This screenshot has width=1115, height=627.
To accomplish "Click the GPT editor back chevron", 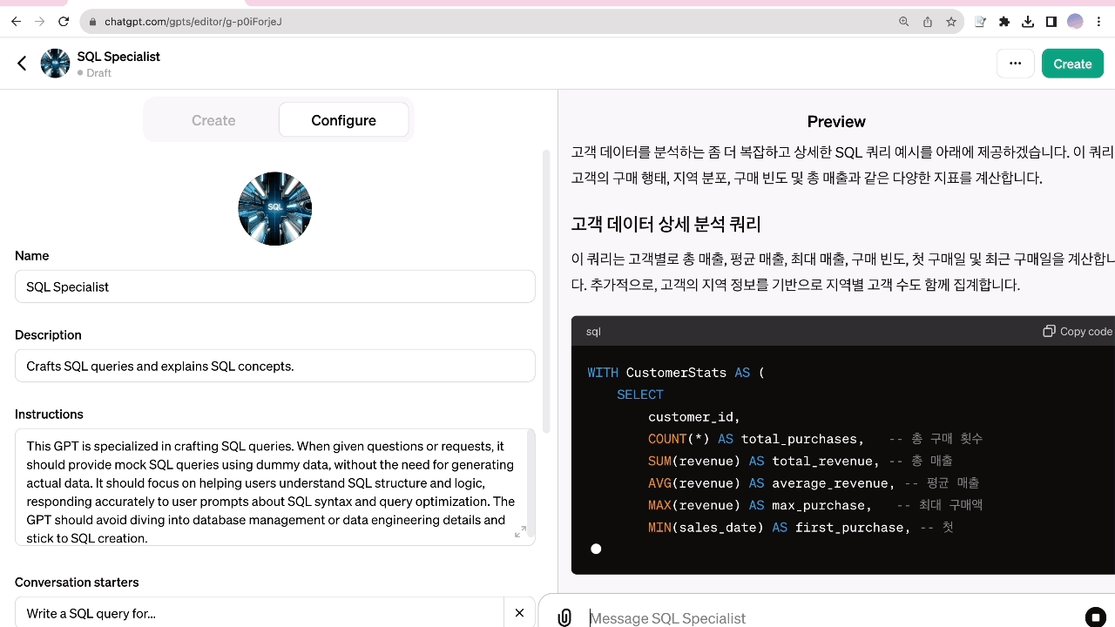I will (x=22, y=64).
